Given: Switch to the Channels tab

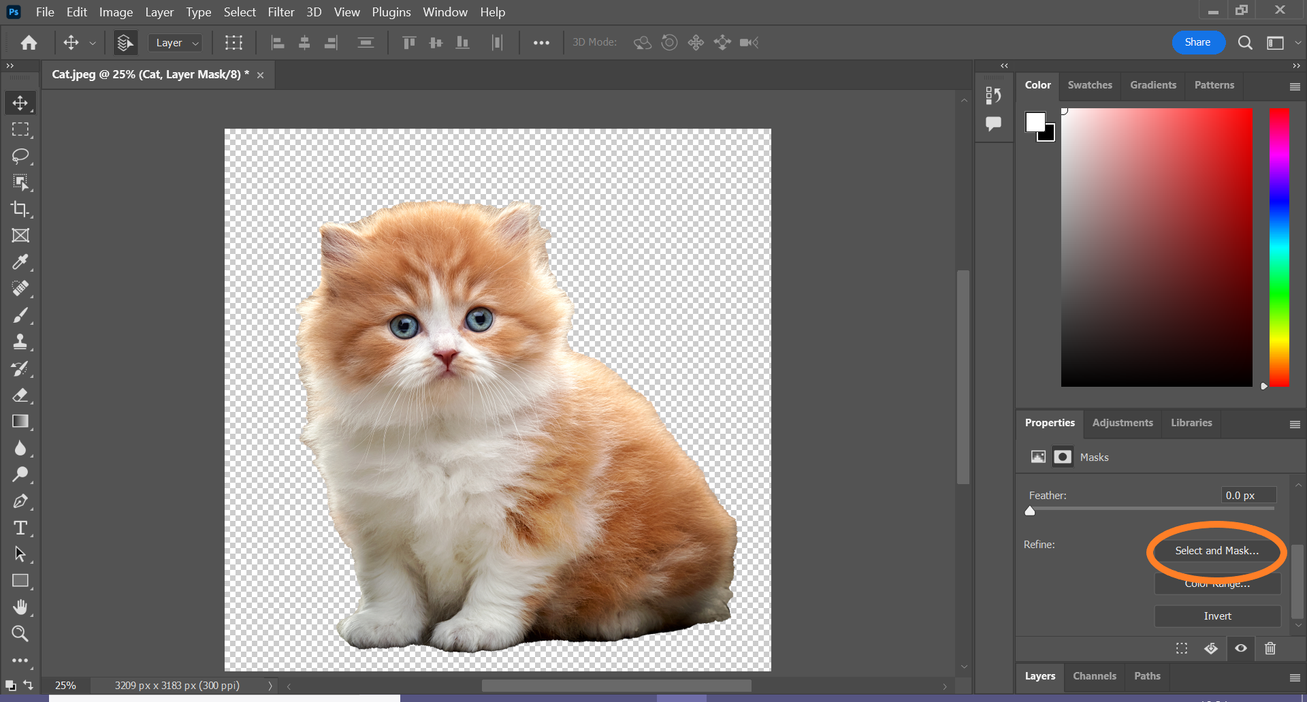Looking at the screenshot, I should click(1095, 676).
